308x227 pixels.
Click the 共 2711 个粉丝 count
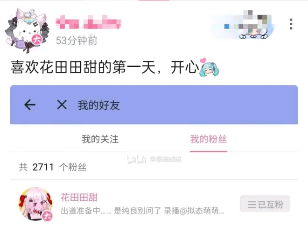pyautogui.click(x=53, y=167)
